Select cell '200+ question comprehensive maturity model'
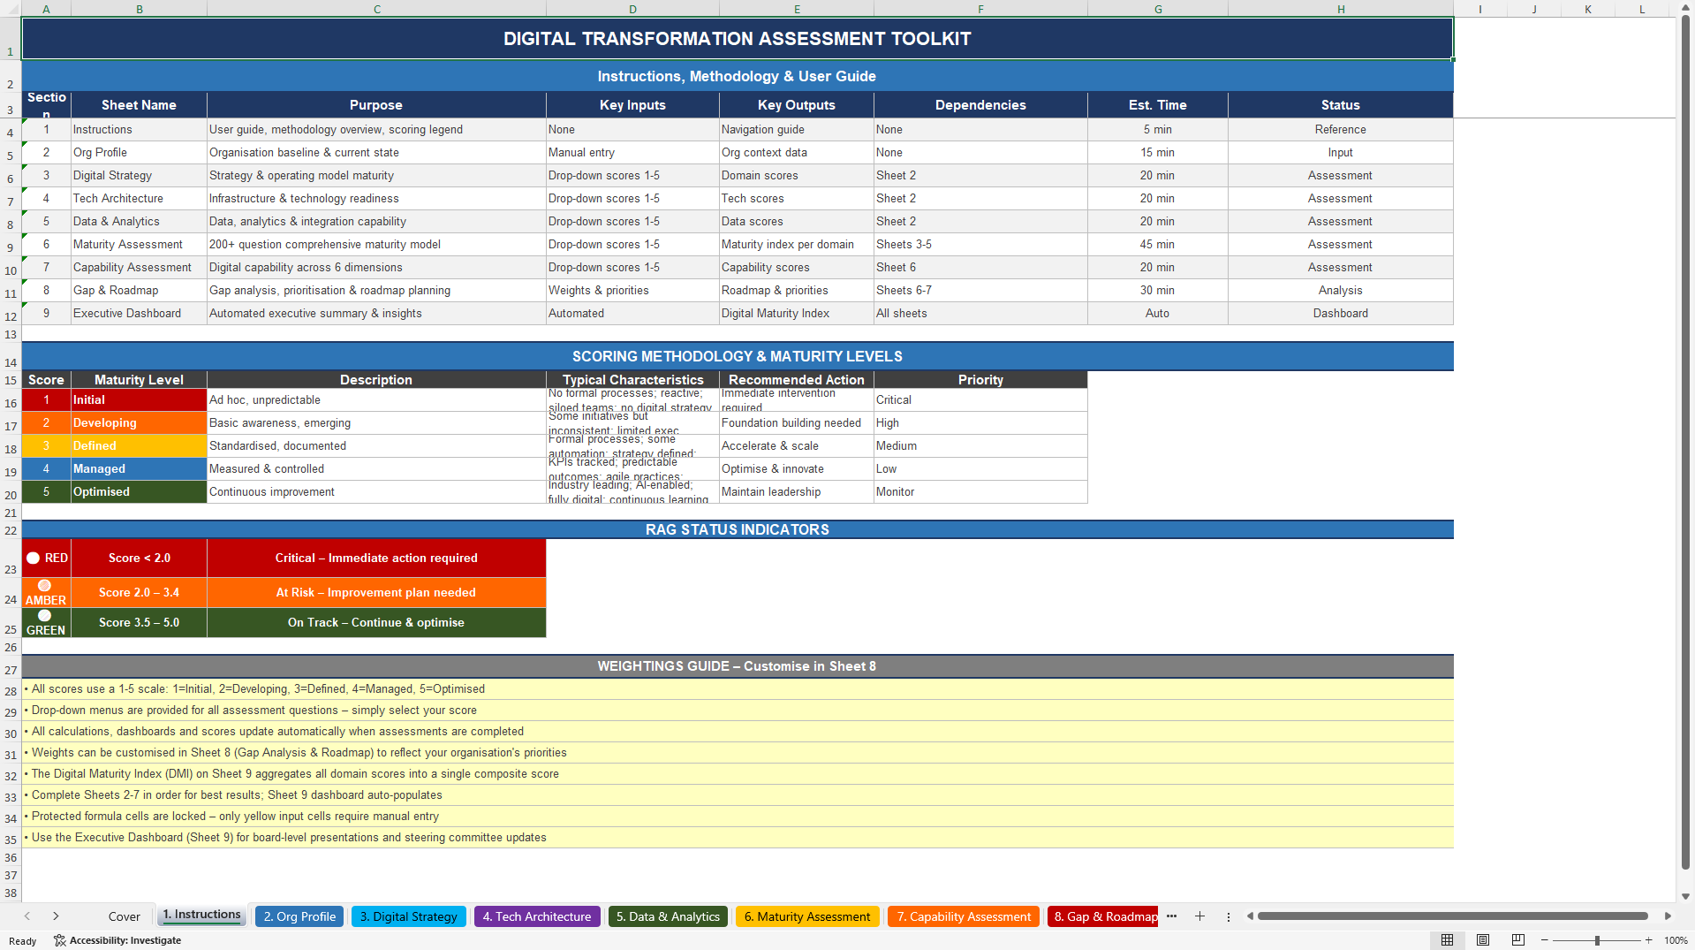This screenshot has width=1695, height=950. (376, 244)
